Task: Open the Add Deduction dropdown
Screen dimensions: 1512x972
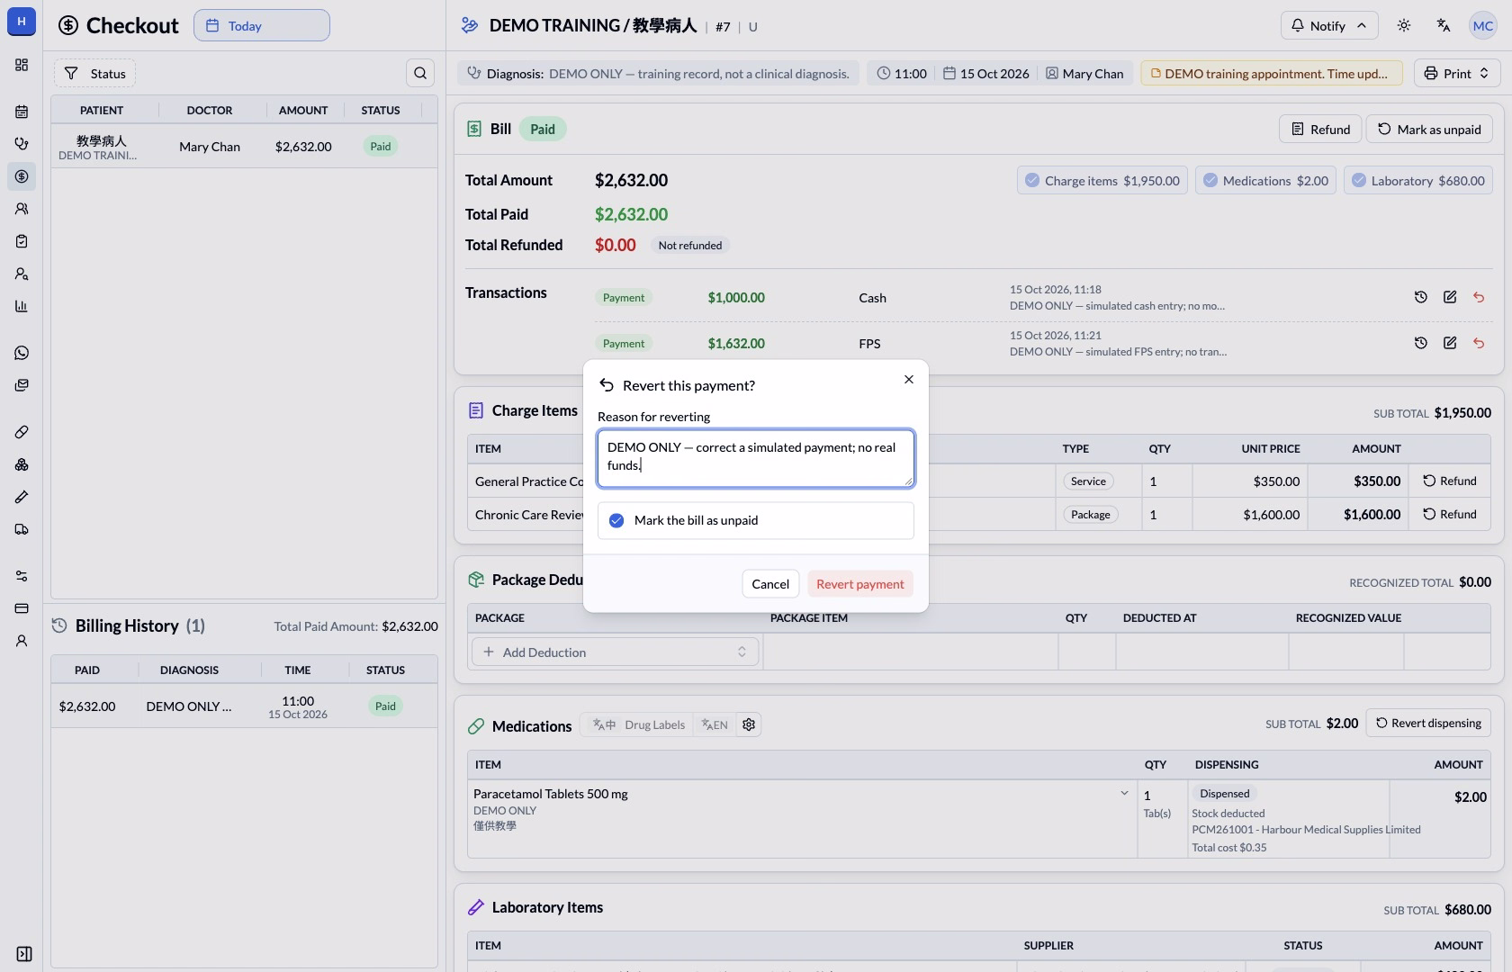Action: [616, 652]
